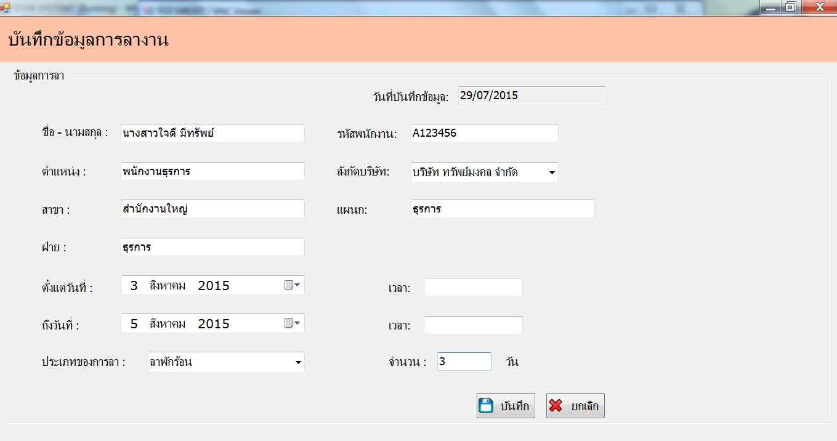
Task: Click the floppy disk save icon
Action: 487,406
